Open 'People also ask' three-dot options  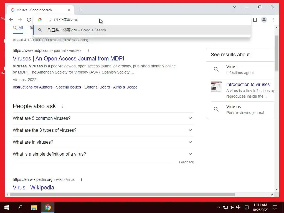click(x=62, y=106)
